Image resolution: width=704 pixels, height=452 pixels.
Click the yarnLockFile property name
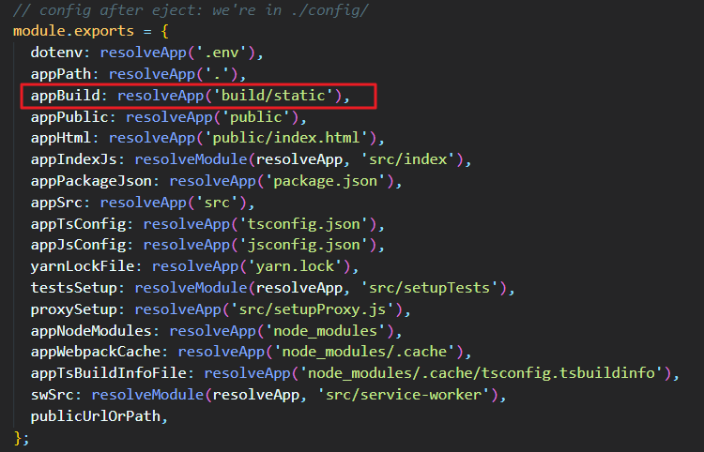pyautogui.click(x=83, y=266)
